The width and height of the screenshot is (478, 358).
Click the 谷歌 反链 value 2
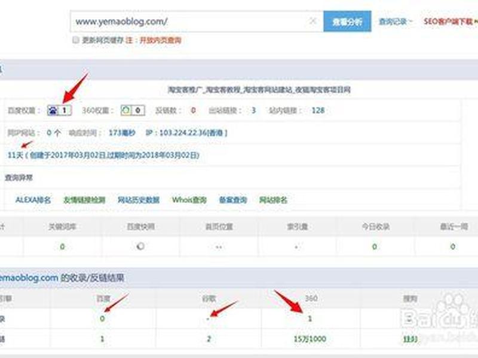(x=209, y=339)
